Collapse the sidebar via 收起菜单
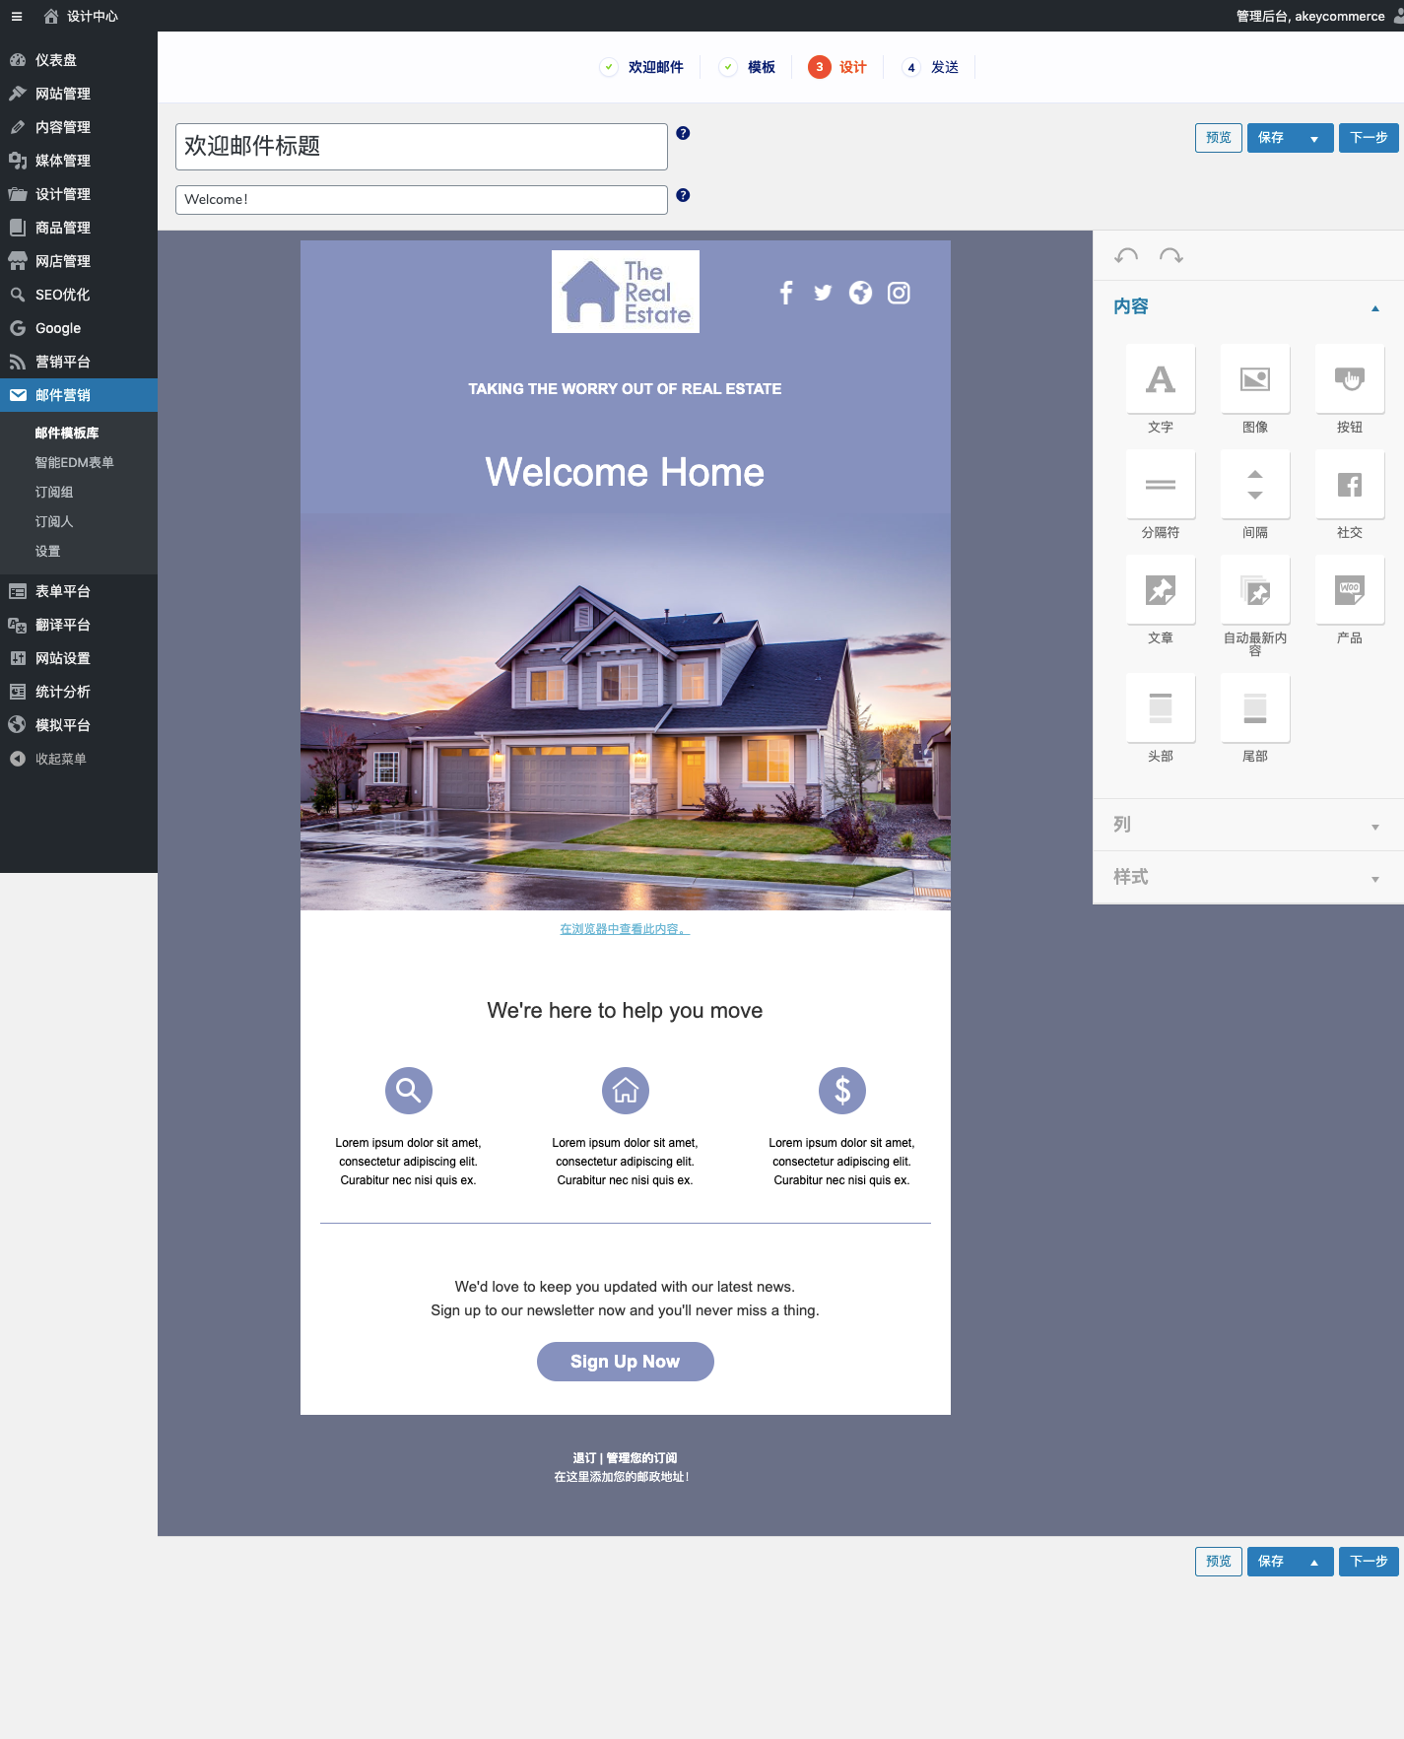The width and height of the screenshot is (1404, 1739). click(60, 759)
